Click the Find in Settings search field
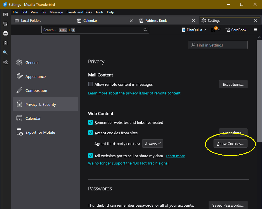262x209 pixels. [218, 45]
